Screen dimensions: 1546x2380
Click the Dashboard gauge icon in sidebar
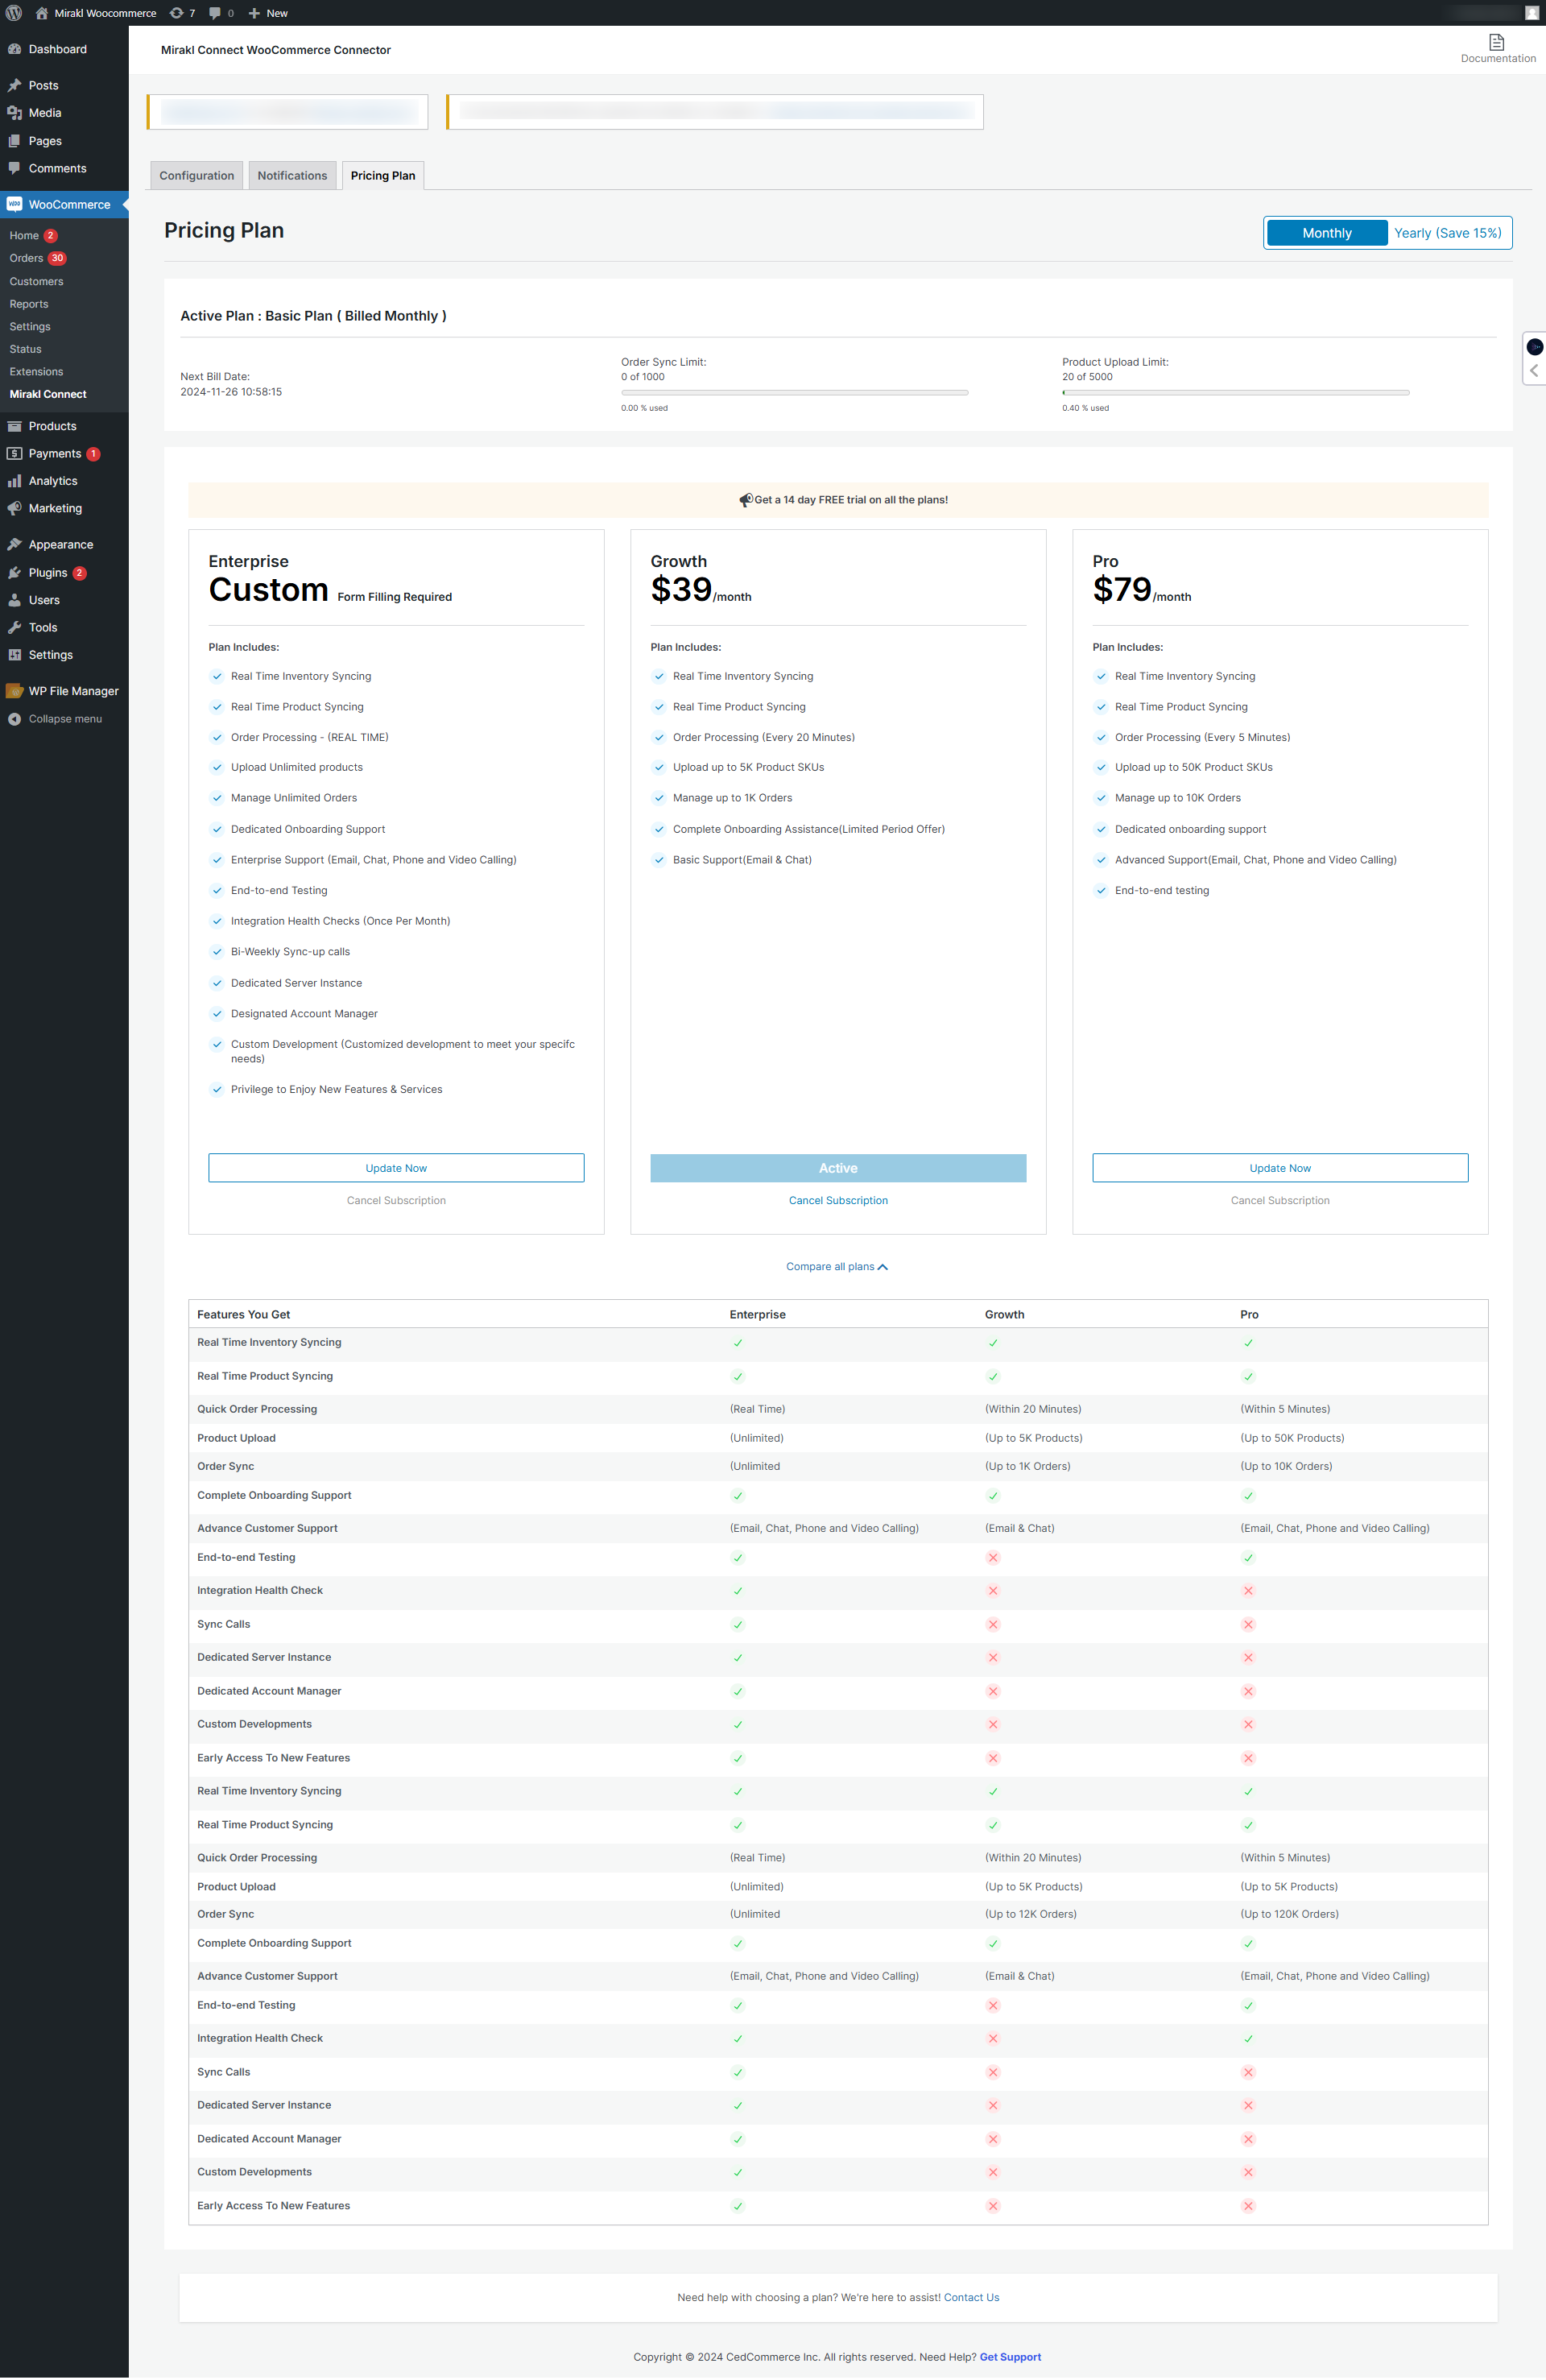pyautogui.click(x=14, y=49)
